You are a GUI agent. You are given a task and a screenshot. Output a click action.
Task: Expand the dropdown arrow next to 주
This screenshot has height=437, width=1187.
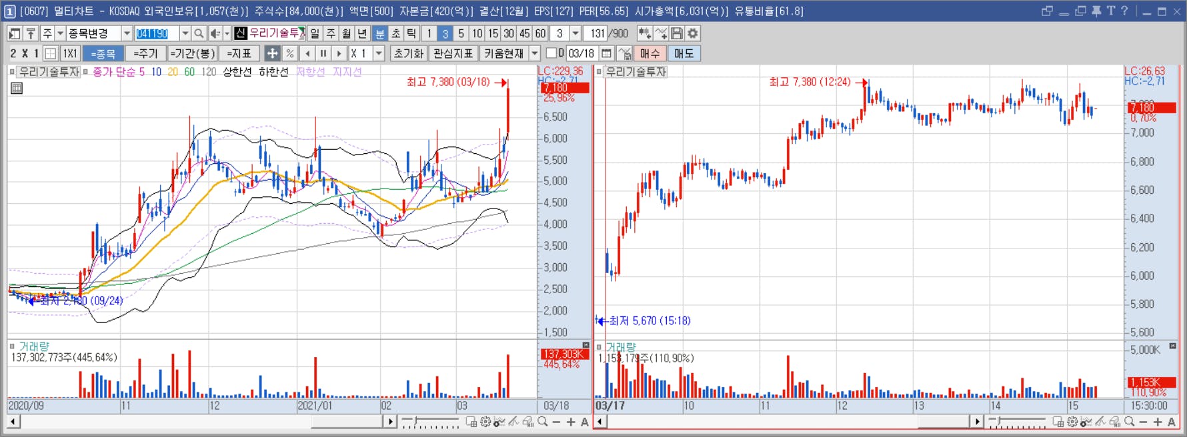point(60,33)
